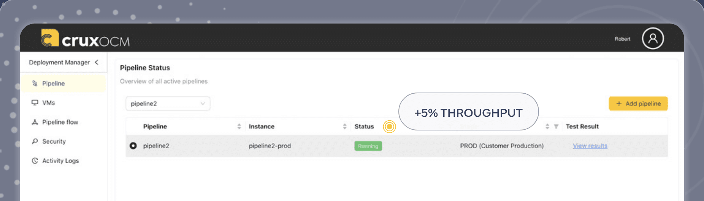Open the filter icon before Test Result
This screenshot has width=704, height=201.
(556, 126)
